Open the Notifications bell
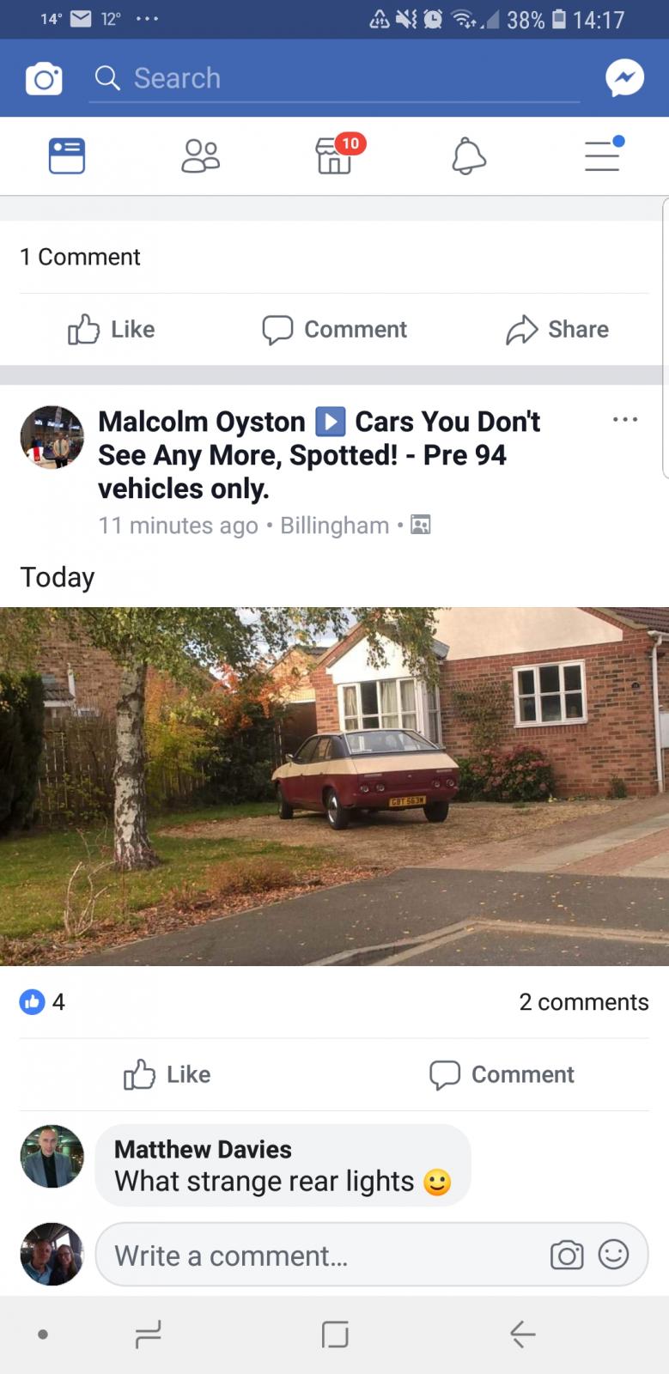The image size is (669, 1374). 468,156
